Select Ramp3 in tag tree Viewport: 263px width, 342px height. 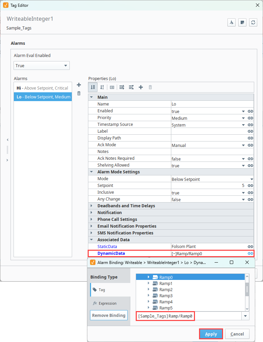point(166,296)
